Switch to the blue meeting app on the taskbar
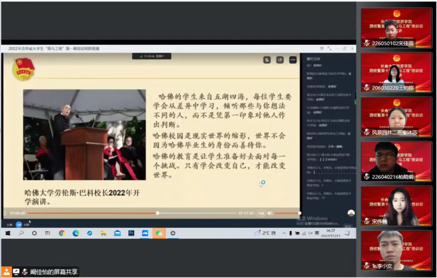437x278 pixels. (x=145, y=233)
